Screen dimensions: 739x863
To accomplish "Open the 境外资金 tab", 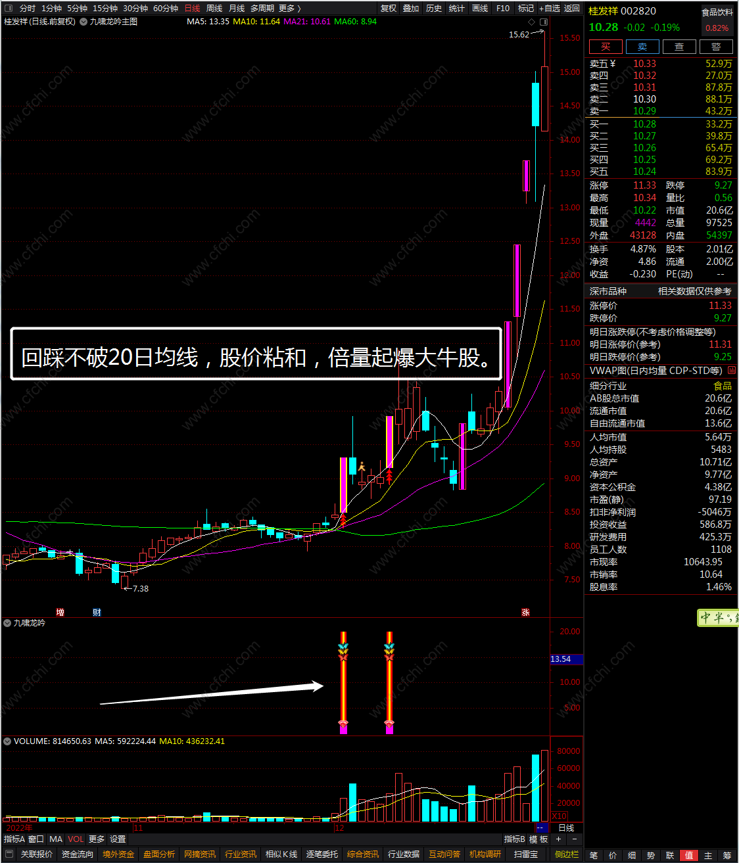I will (x=118, y=854).
